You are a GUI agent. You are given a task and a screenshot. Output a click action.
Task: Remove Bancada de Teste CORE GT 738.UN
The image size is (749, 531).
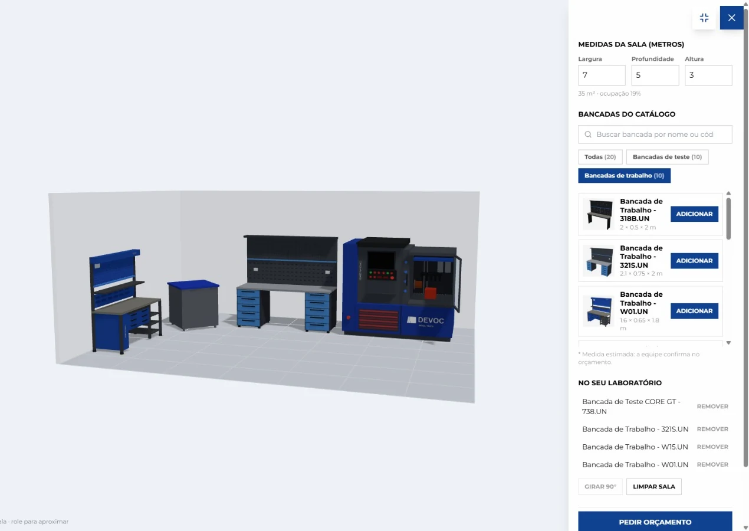tap(712, 407)
